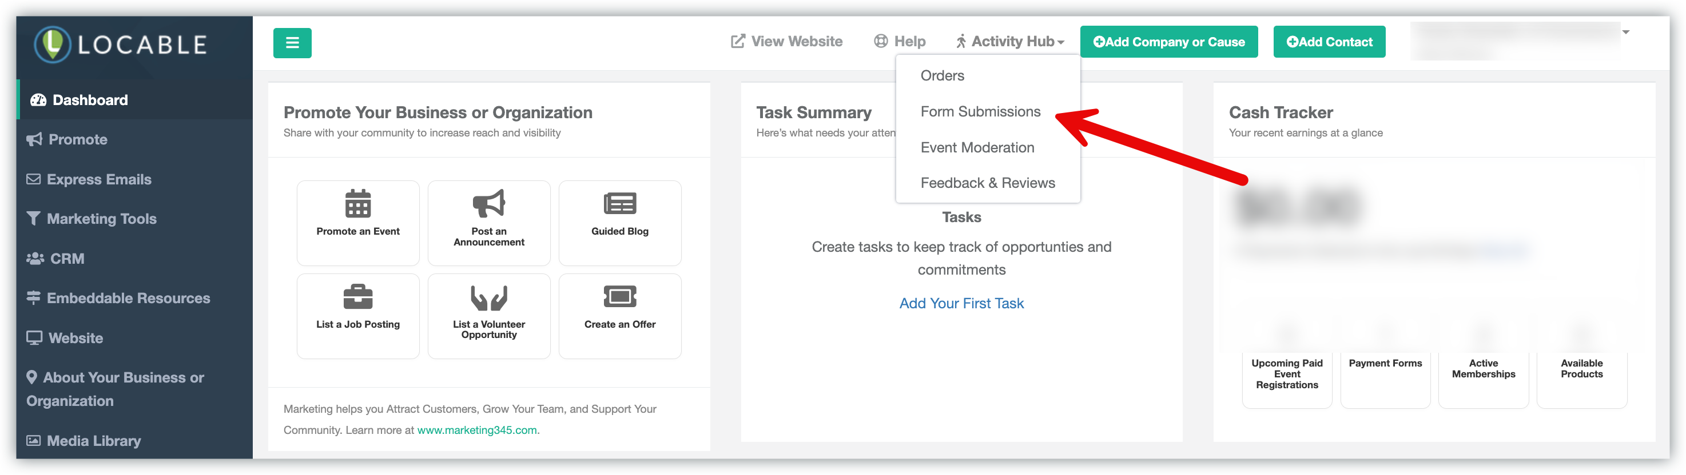
Task: Open the user account dropdown arrow
Action: click(x=1625, y=32)
